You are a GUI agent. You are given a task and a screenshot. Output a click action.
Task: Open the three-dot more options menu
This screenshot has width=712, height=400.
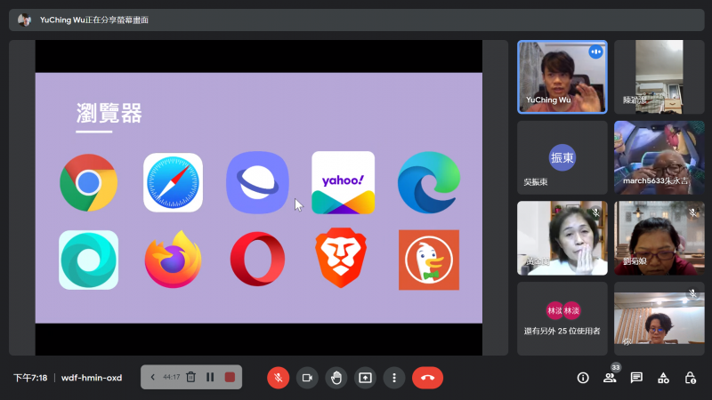point(394,377)
